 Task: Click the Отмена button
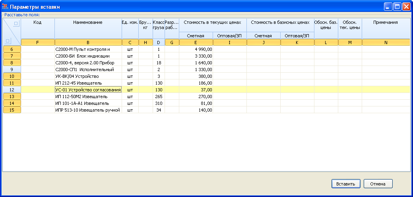pyautogui.click(x=378, y=184)
